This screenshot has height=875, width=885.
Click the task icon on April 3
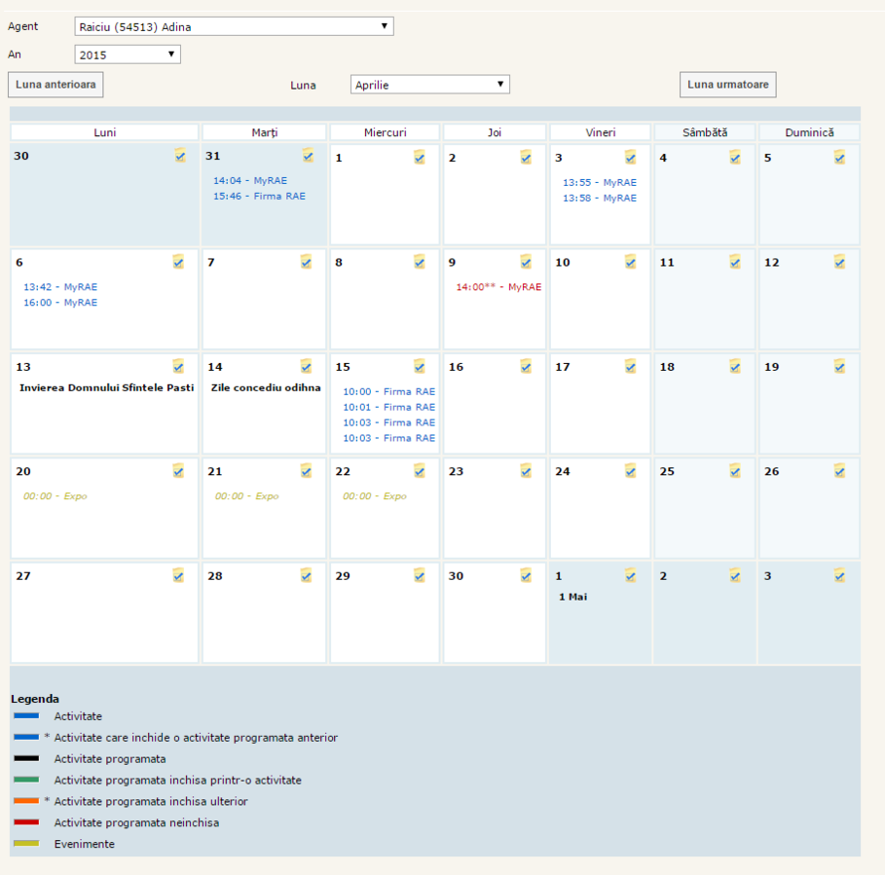coord(630,157)
